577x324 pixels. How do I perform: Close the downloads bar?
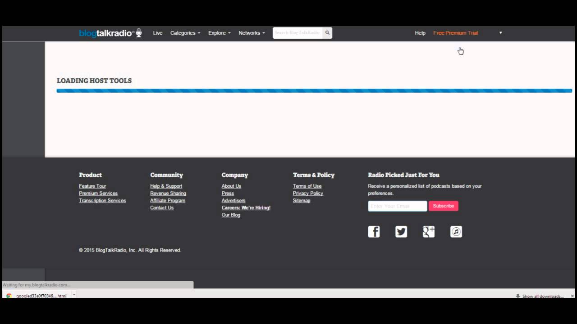(572, 296)
